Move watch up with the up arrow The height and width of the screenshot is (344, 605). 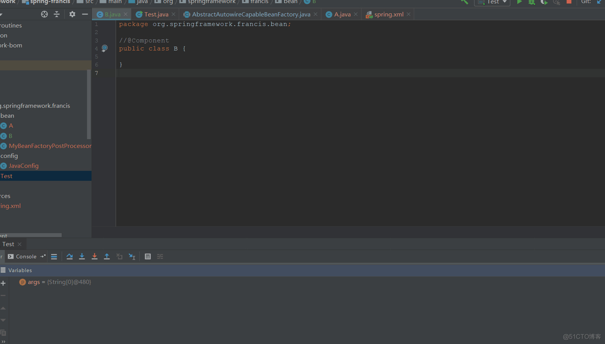pyautogui.click(x=3, y=308)
